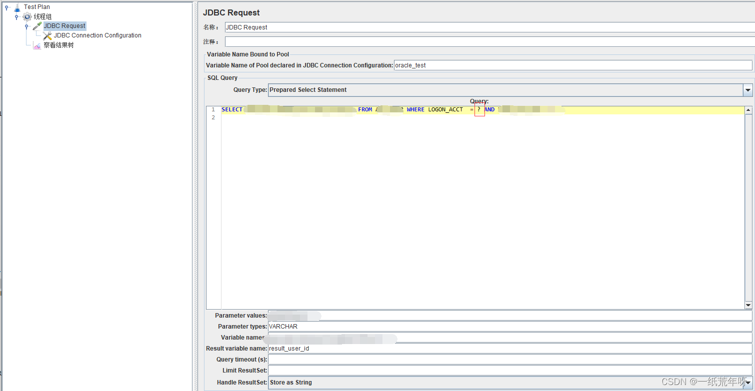Click the query editor scroll down arrow
755x391 pixels.
[x=748, y=305]
